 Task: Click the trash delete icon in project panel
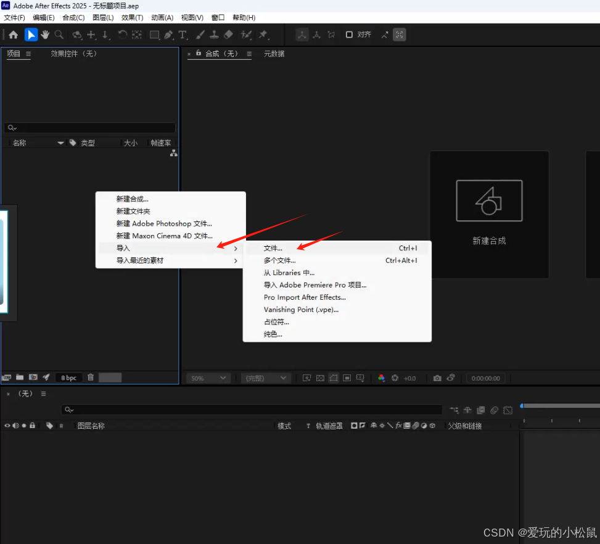point(91,377)
